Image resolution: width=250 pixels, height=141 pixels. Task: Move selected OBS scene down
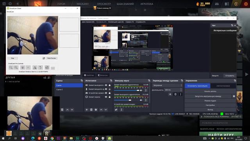[x=72, y=110]
